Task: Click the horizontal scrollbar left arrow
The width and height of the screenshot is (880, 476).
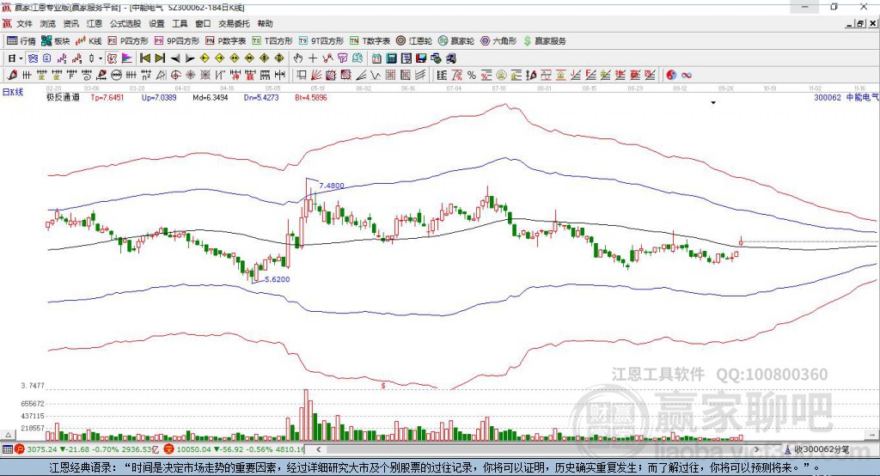Action: 318,449
